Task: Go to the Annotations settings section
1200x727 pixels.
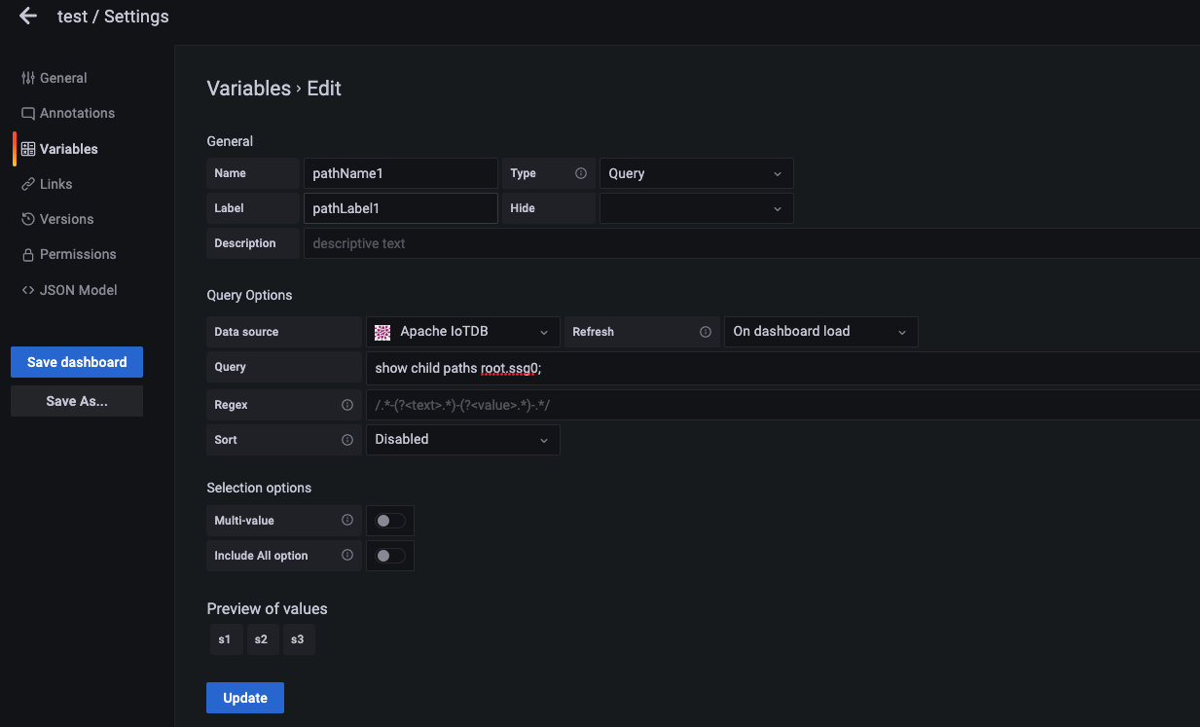Action: click(77, 113)
